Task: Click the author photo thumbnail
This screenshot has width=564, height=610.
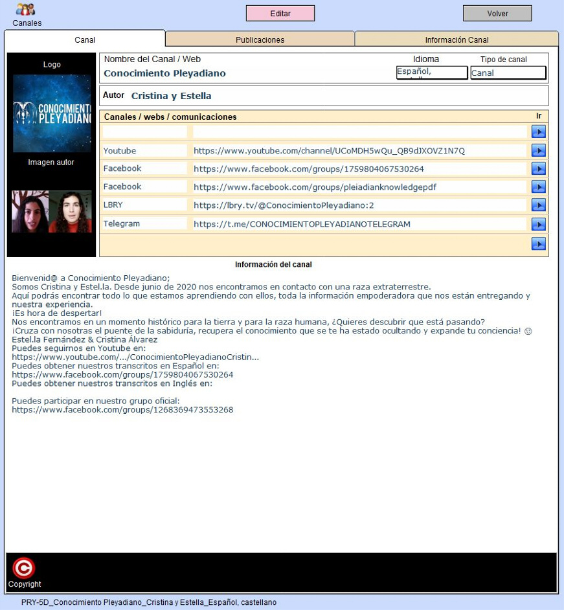Action: pos(52,212)
